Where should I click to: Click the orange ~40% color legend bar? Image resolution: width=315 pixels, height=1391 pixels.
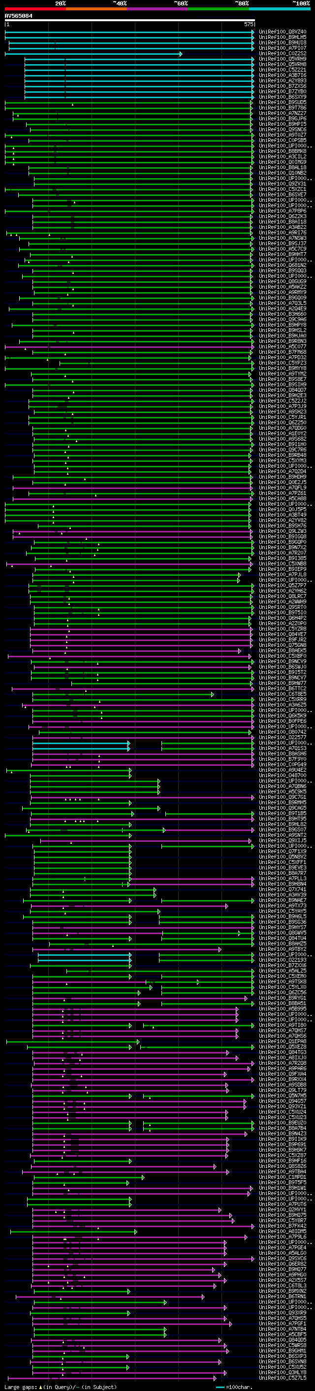coord(96,9)
